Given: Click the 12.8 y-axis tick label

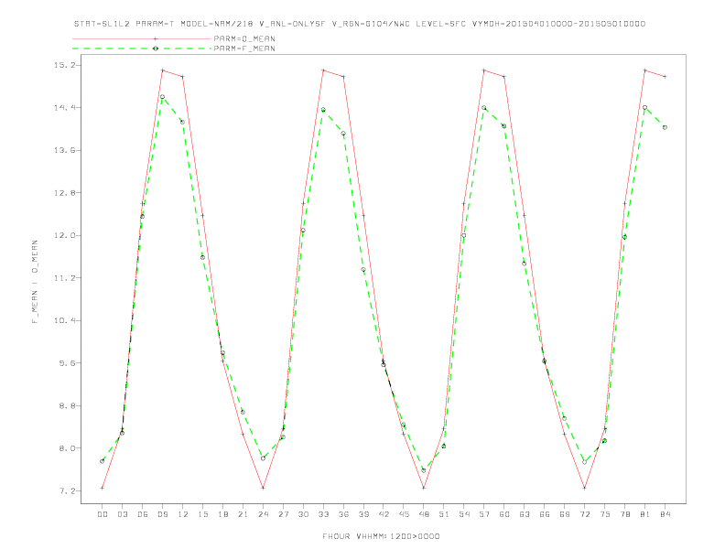Looking at the screenshot, I should point(63,193).
